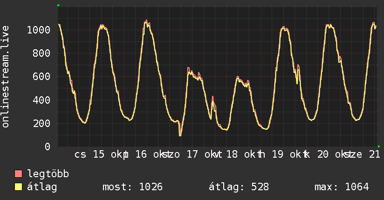Click the 600 y-axis label
Screen dimensions: 384x200
(41, 77)
